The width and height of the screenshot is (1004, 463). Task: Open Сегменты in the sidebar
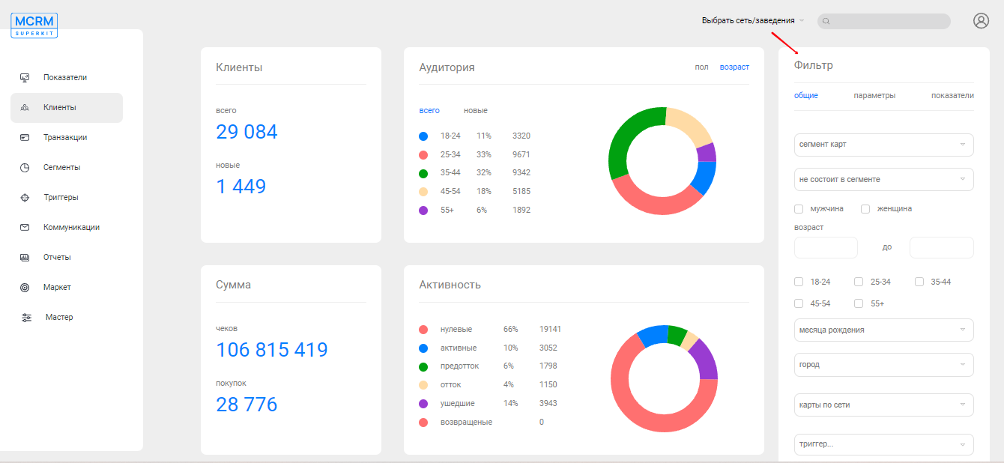(x=61, y=167)
